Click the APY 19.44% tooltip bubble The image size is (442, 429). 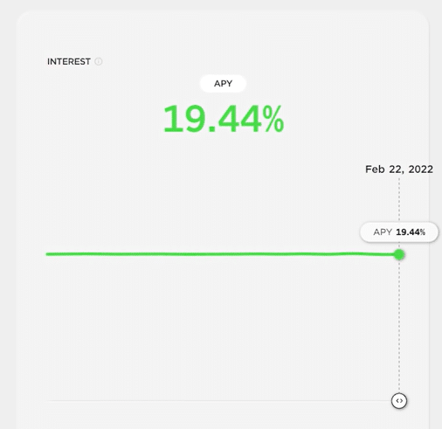coord(399,232)
